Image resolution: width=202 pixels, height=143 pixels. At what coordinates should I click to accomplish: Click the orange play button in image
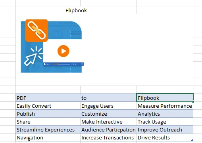(x=63, y=51)
